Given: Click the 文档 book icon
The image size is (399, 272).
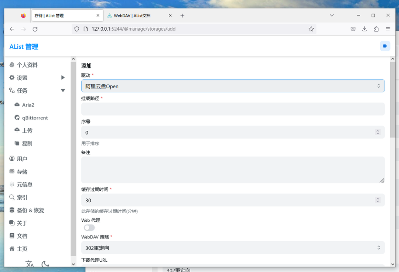Looking at the screenshot, I should coord(12,236).
